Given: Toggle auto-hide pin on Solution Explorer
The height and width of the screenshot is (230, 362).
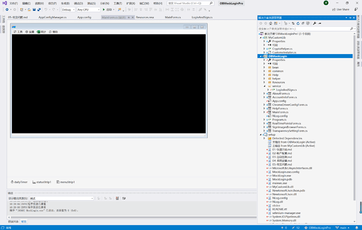Looking at the screenshot, I should pos(350,18).
